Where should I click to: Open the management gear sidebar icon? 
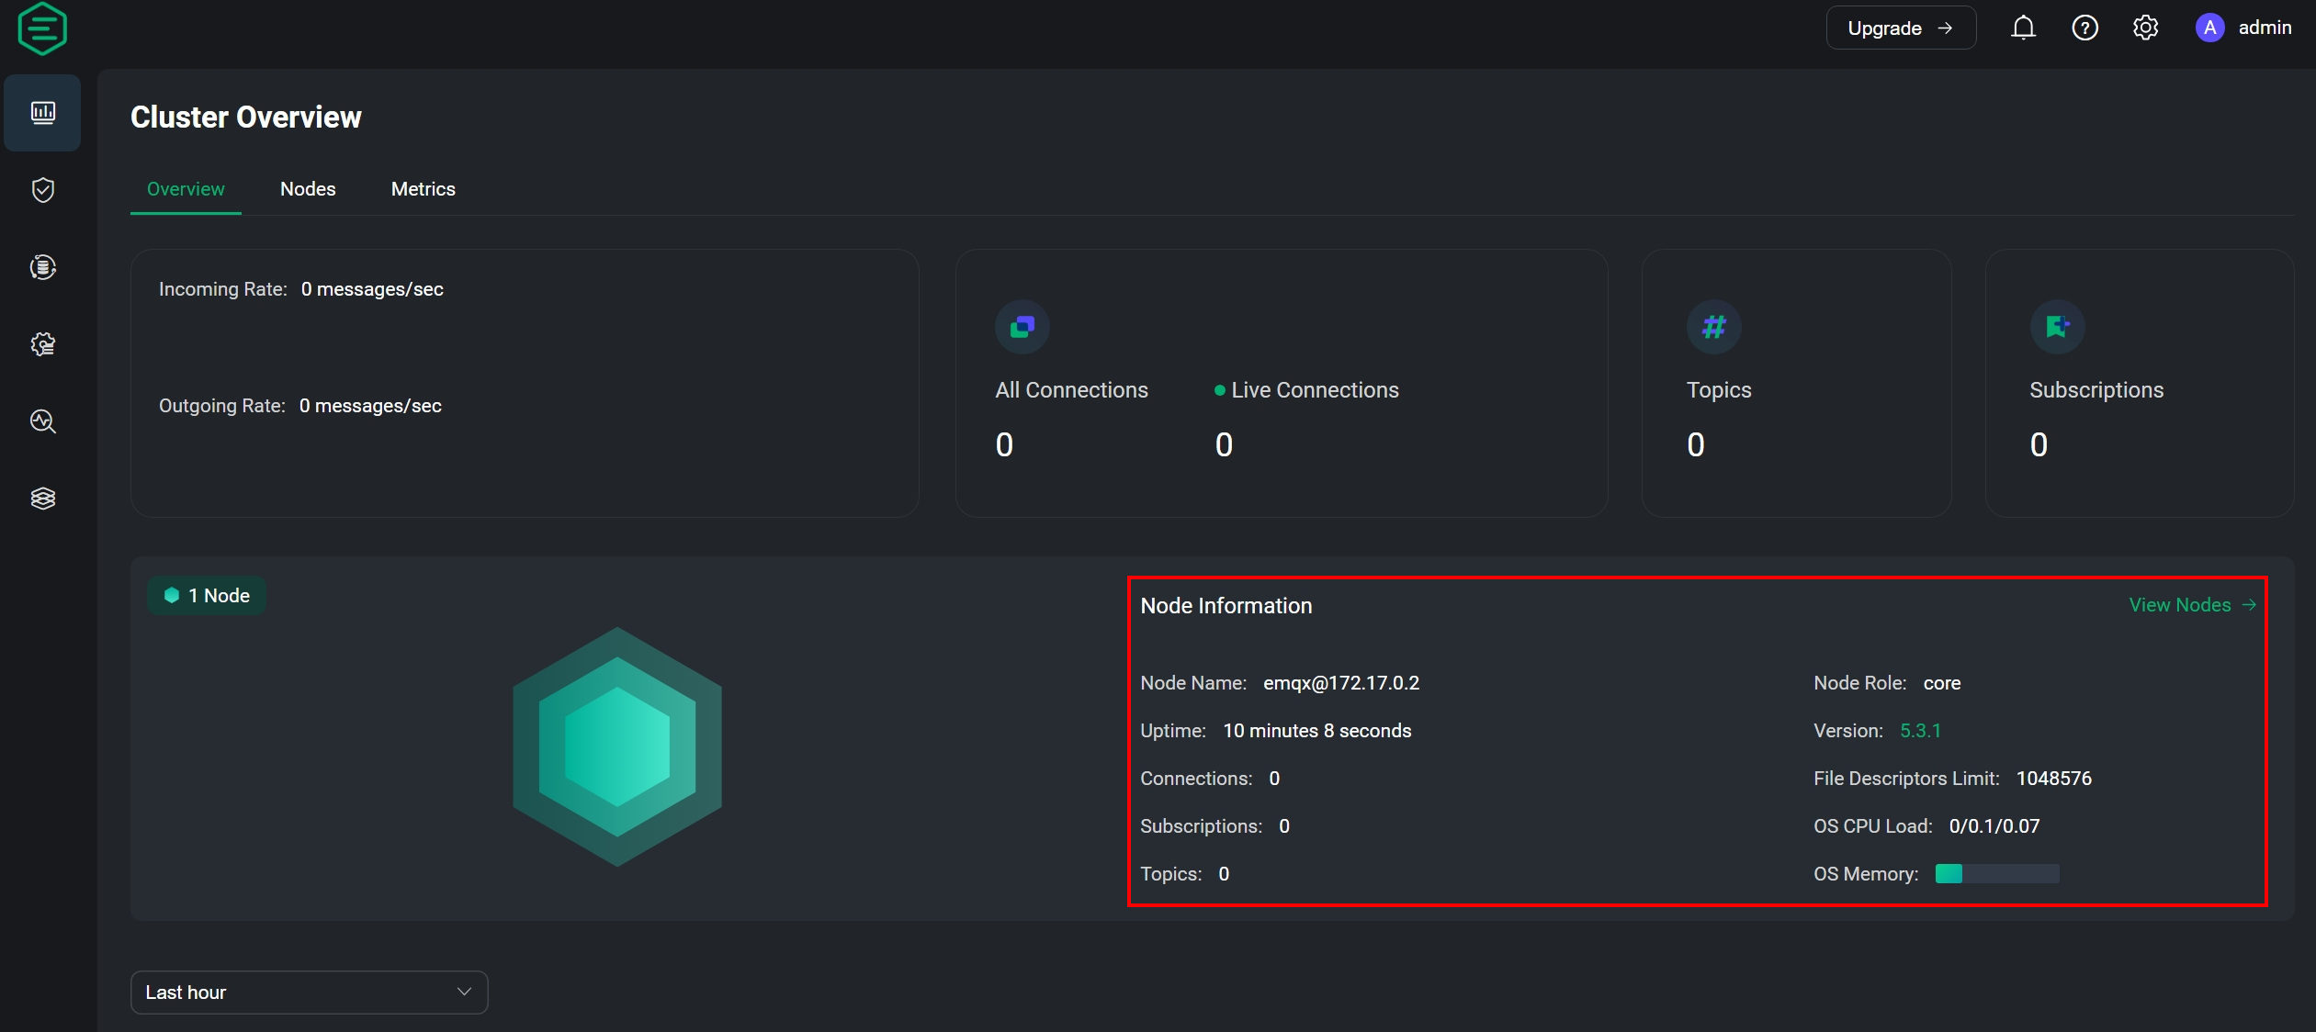(x=42, y=344)
